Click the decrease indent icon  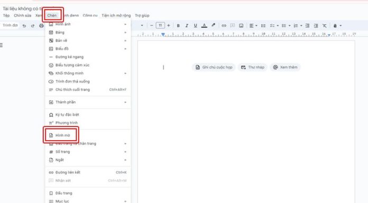coord(307,26)
